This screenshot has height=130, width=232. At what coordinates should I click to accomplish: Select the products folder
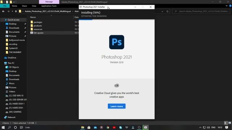click(38, 26)
